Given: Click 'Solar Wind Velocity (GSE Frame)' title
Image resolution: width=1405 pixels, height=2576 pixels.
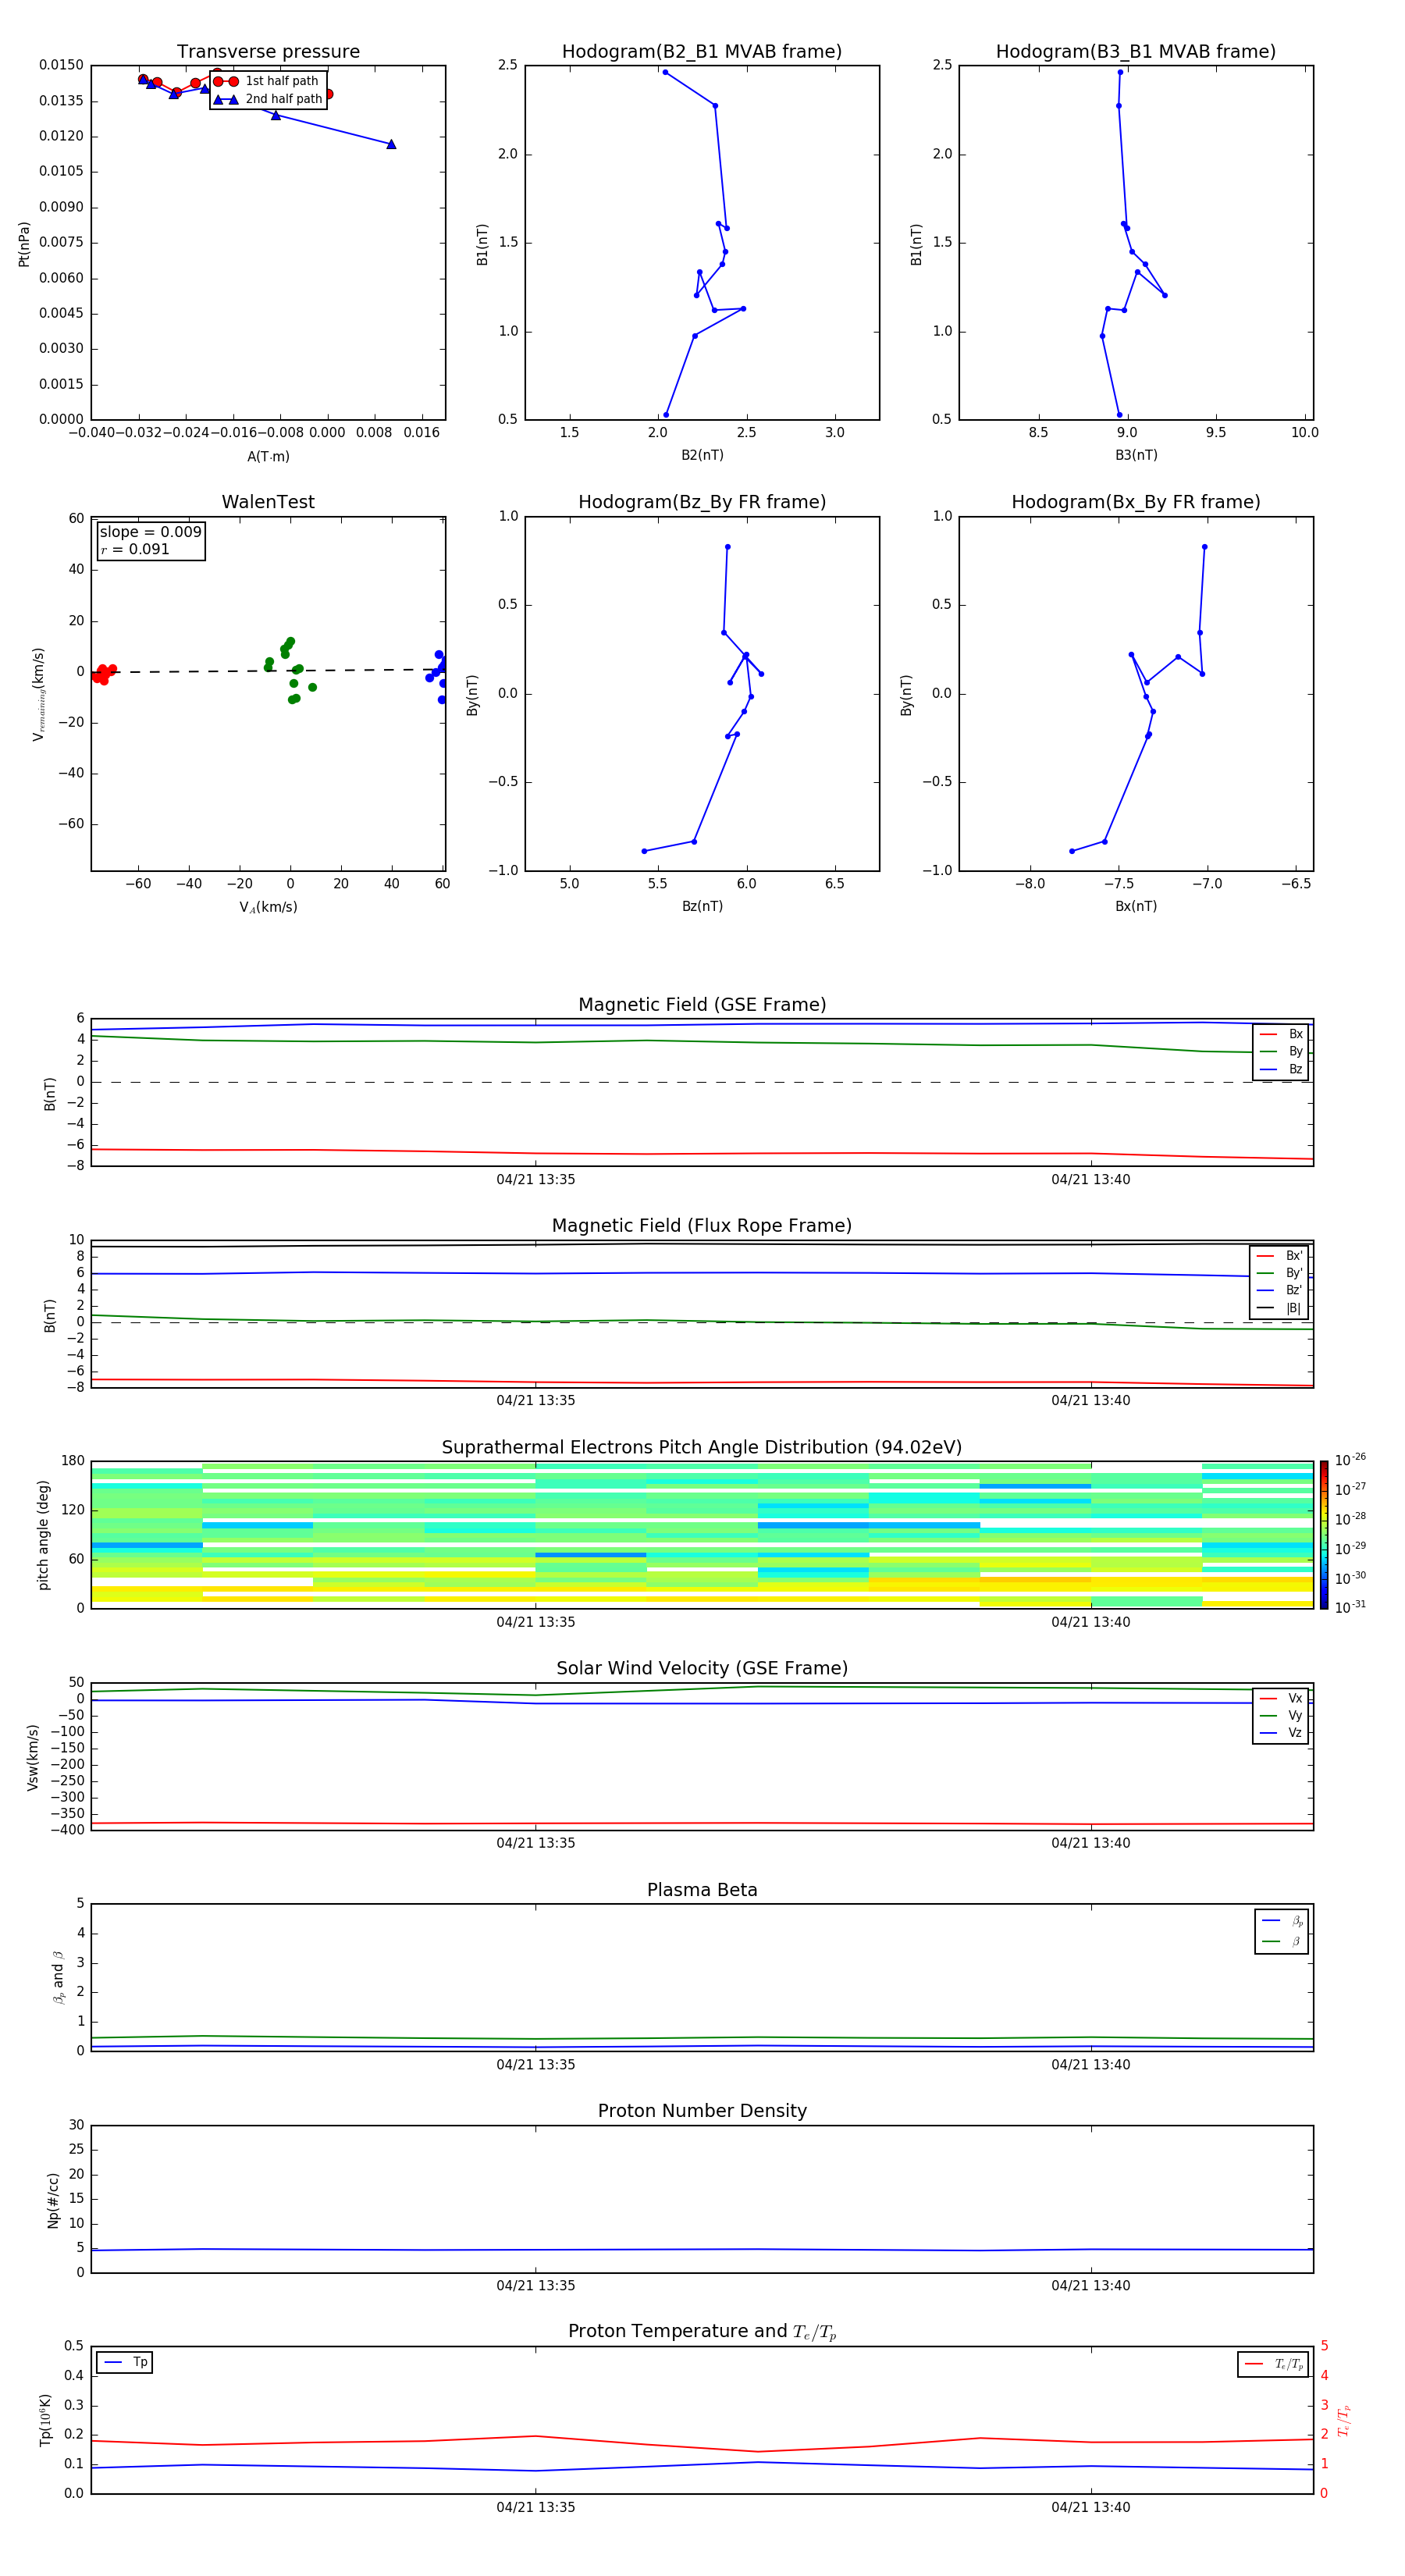Looking at the screenshot, I should pyautogui.click(x=702, y=1668).
